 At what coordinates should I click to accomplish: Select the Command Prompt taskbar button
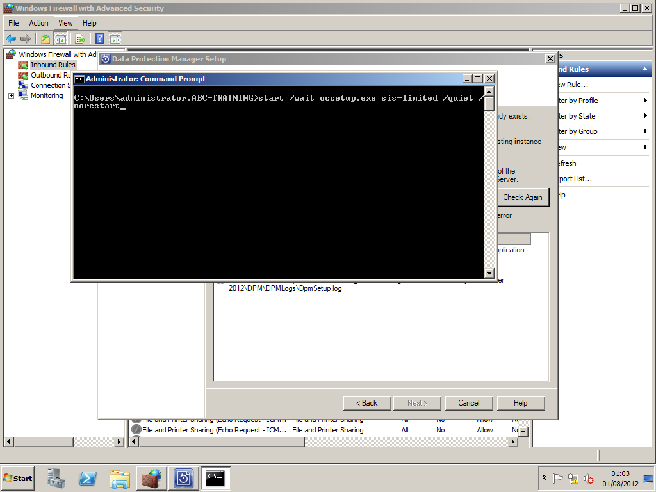215,478
